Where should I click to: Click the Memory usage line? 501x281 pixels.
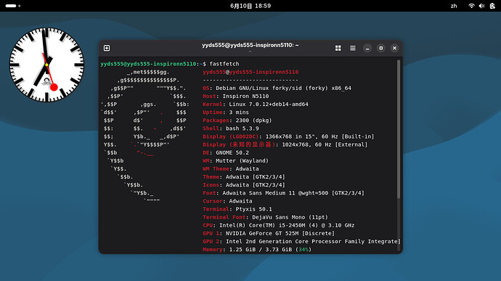point(257,249)
